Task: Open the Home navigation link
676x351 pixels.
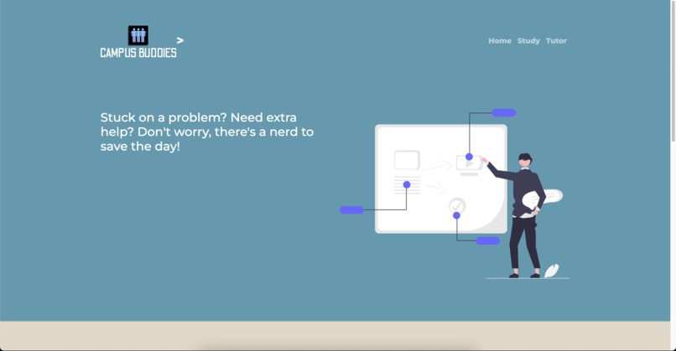Action: coord(500,41)
